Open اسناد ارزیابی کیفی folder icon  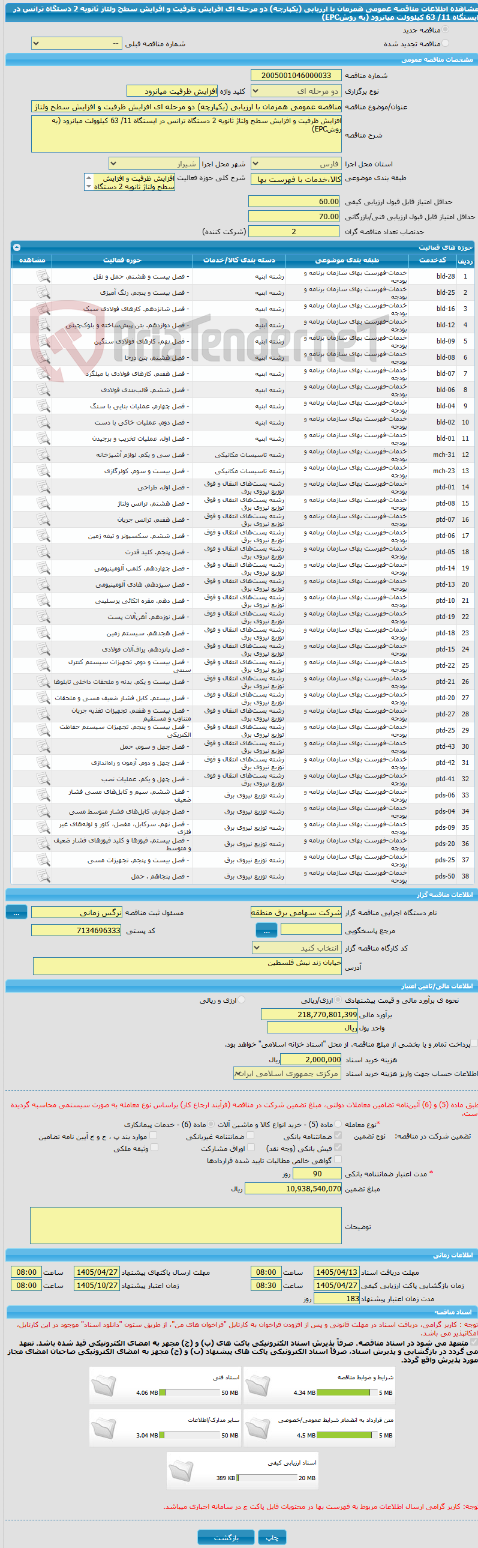181,1471
